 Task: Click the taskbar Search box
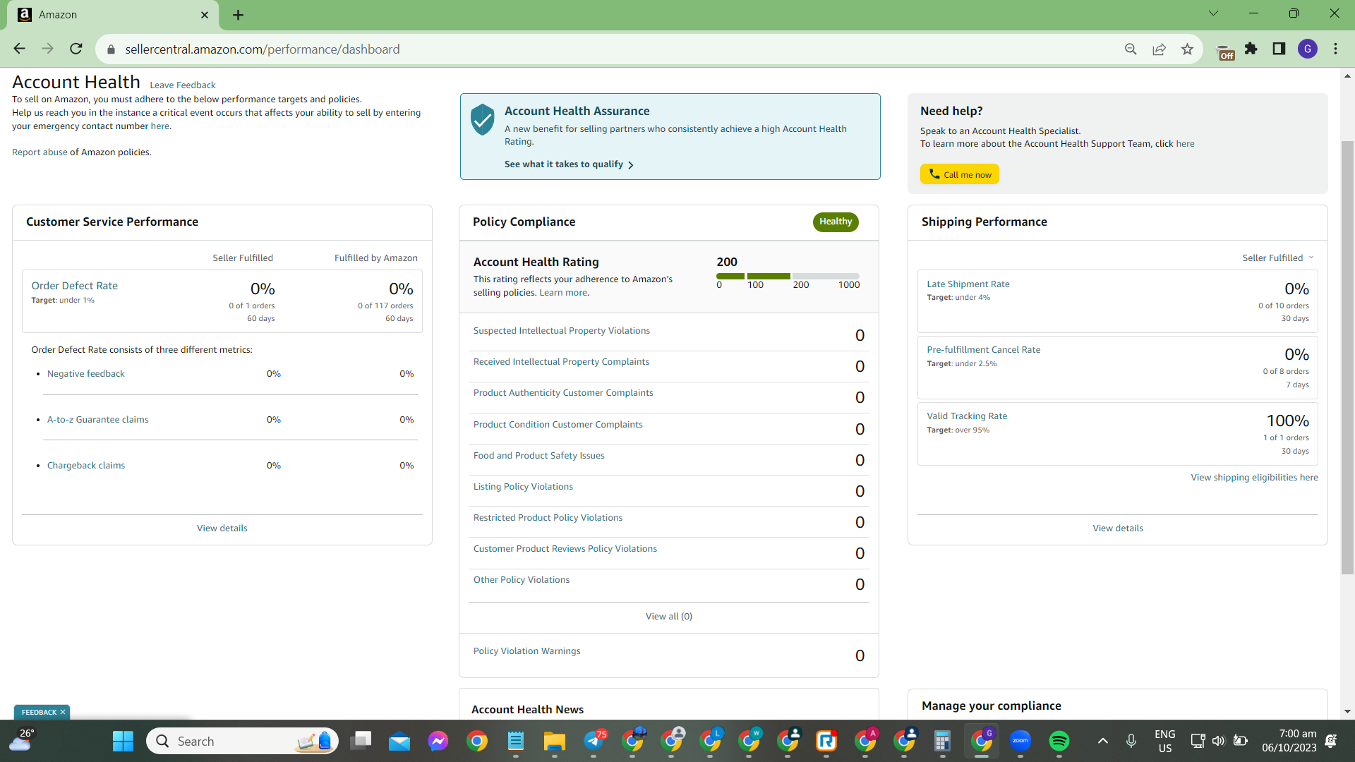pyautogui.click(x=243, y=741)
